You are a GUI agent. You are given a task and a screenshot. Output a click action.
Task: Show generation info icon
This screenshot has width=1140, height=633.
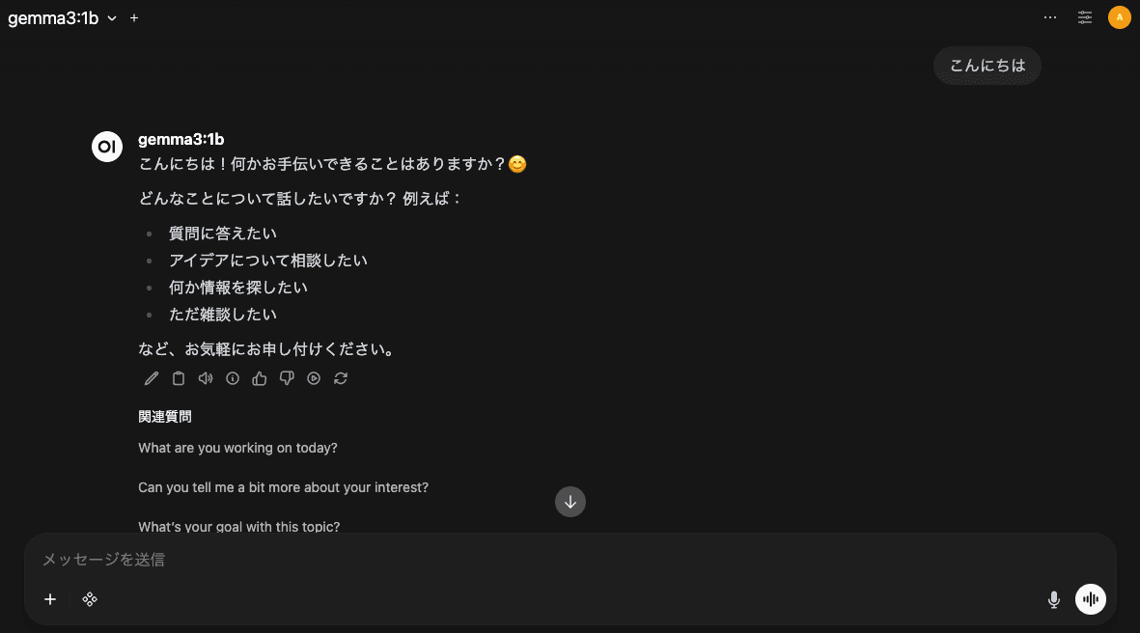point(233,378)
